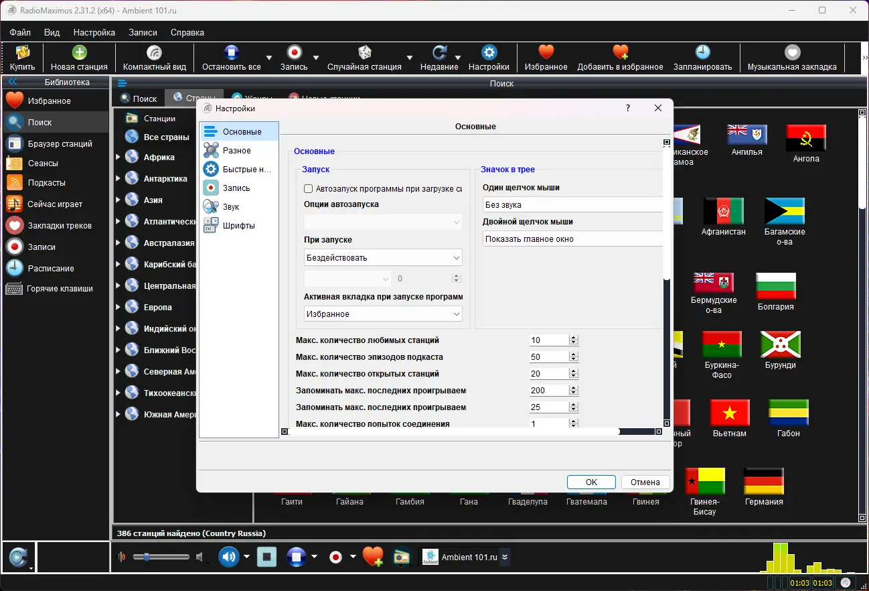Open Избранное in the Библиотека sidebar
Screen dimensions: 869x591
pos(55,101)
